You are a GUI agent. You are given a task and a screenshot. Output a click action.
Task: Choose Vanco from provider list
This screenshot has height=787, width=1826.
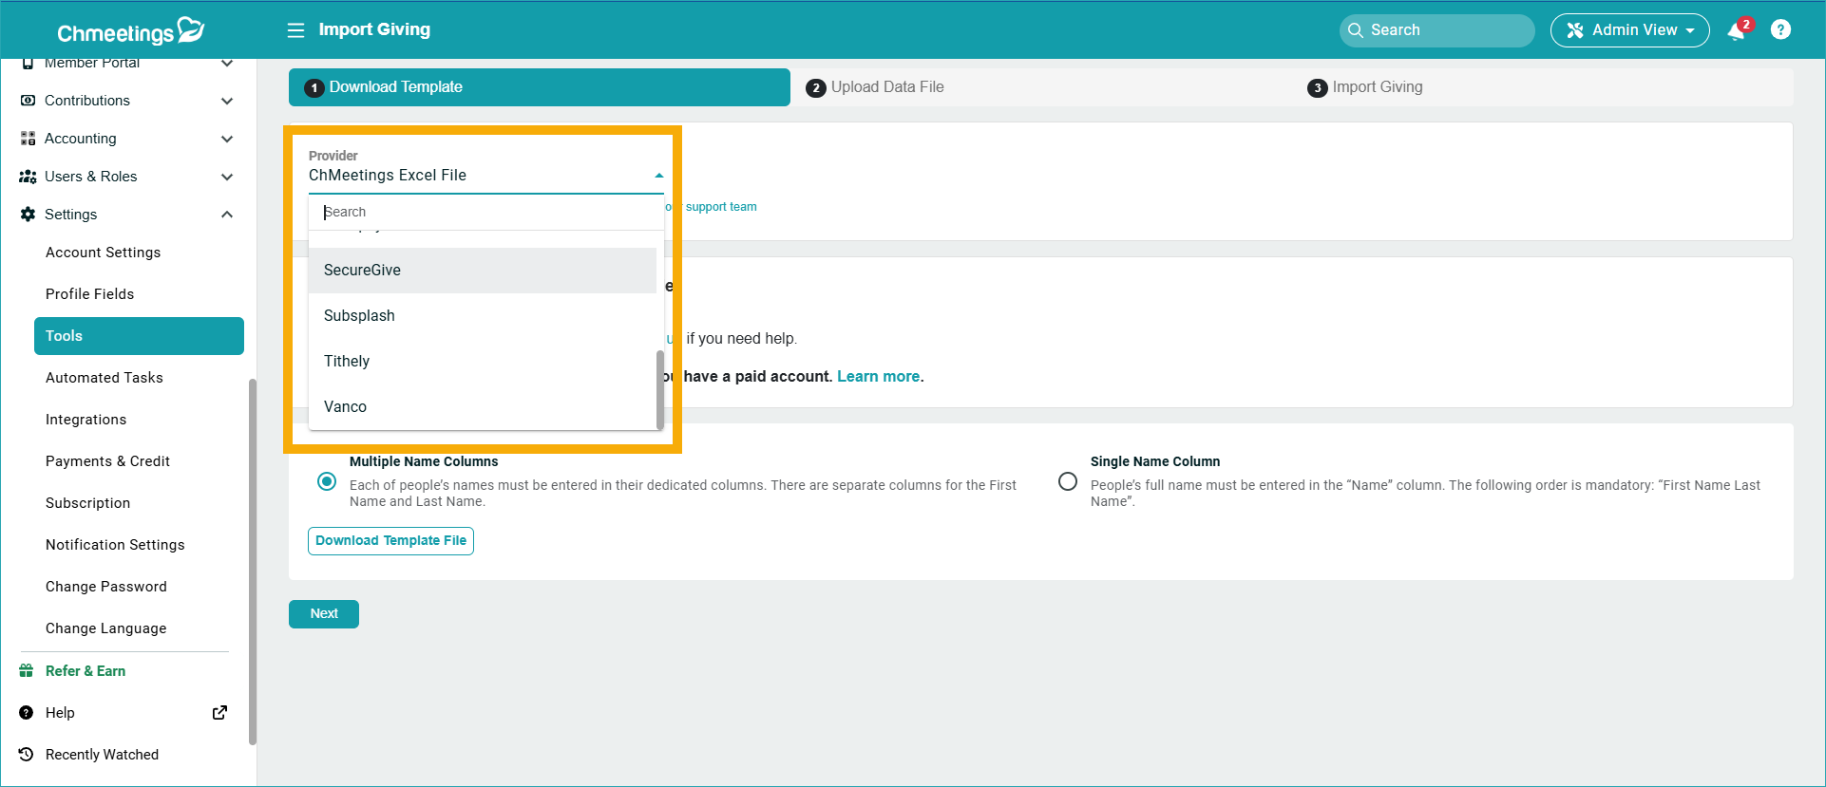(483, 407)
